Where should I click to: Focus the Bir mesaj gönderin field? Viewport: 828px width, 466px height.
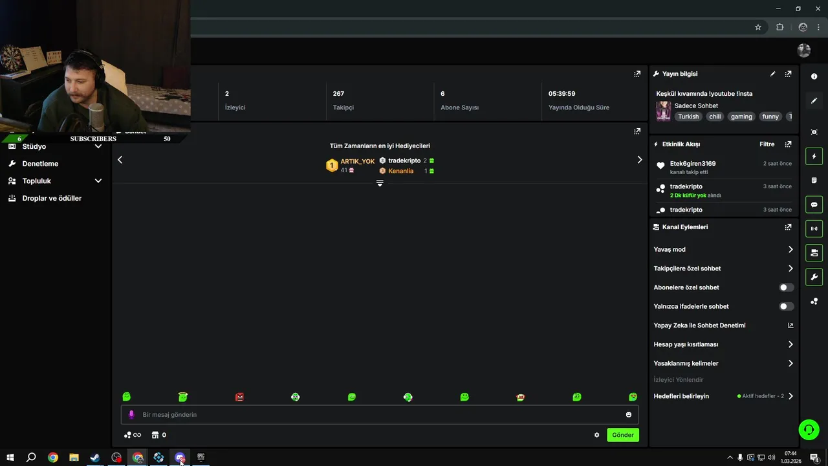point(380,414)
